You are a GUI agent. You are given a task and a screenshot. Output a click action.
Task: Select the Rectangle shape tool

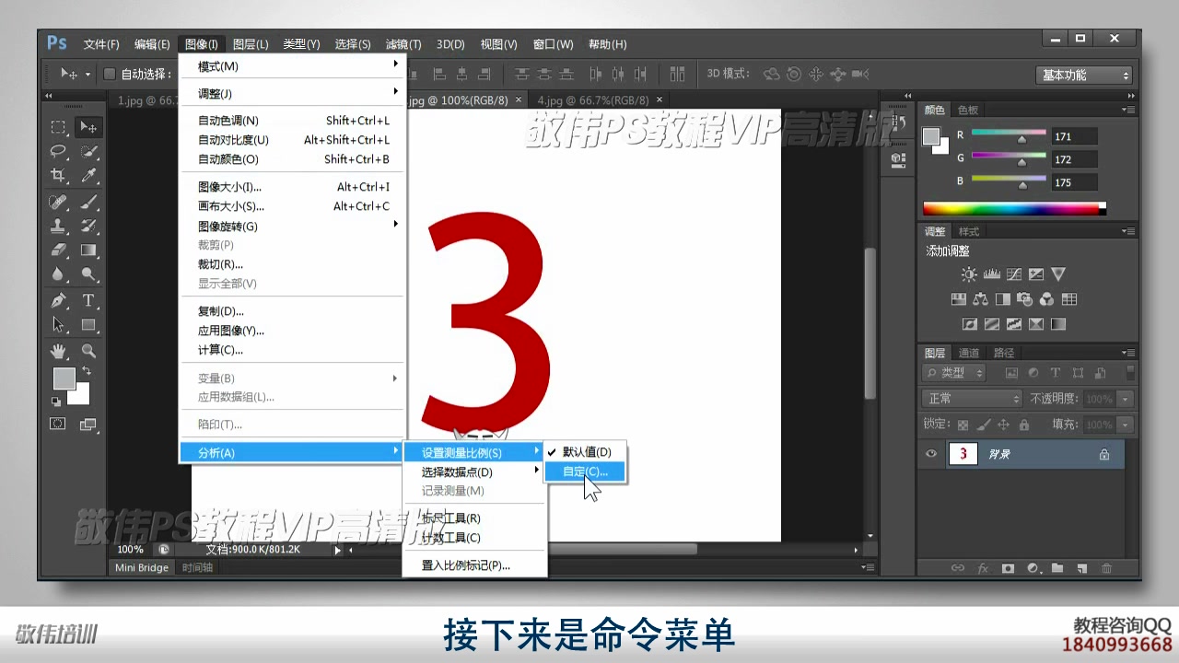[x=88, y=324]
